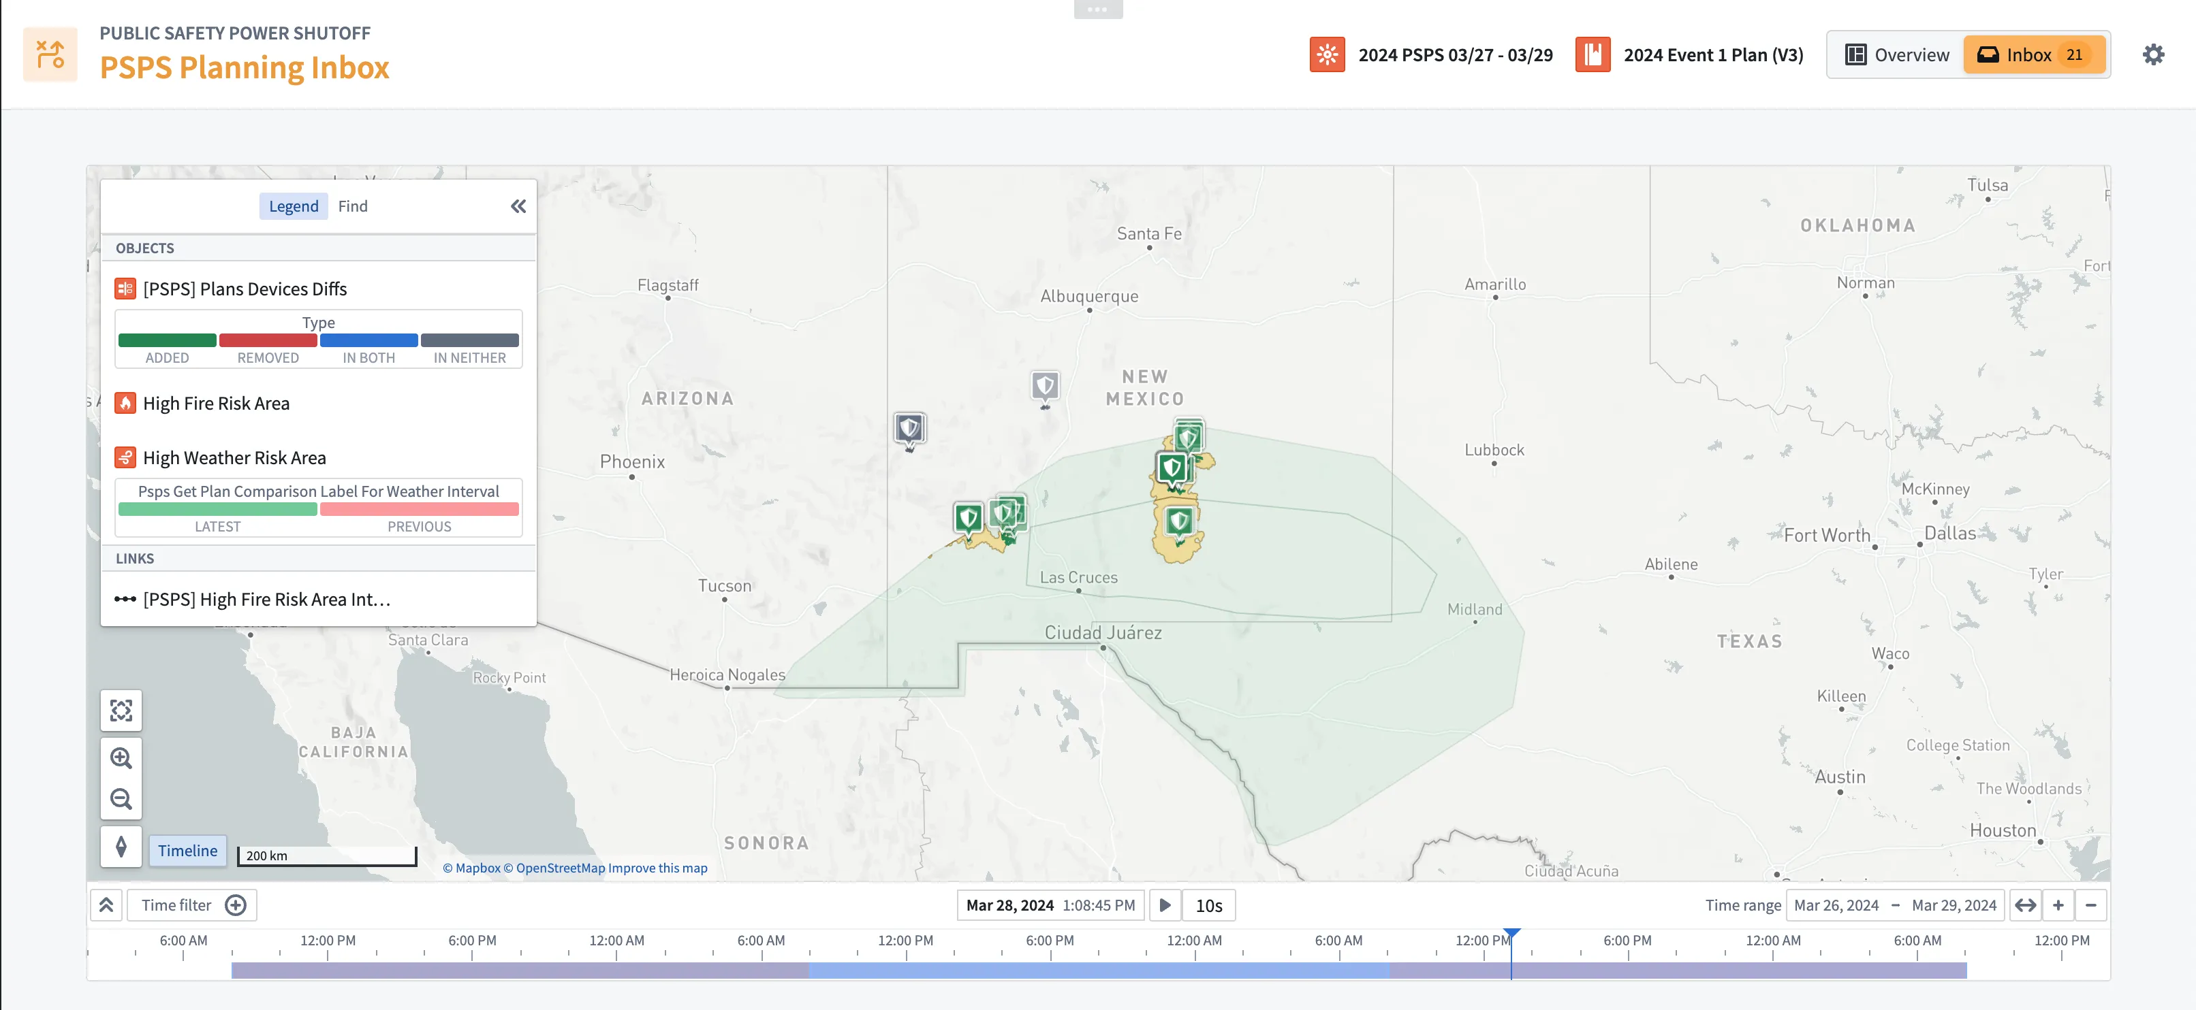Click the green ADDED type swatch

167,341
